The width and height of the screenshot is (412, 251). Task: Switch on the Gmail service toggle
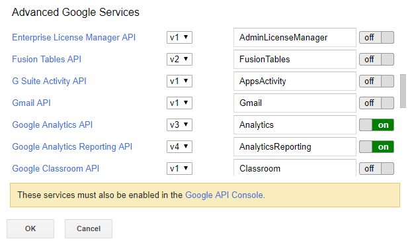[376, 103]
